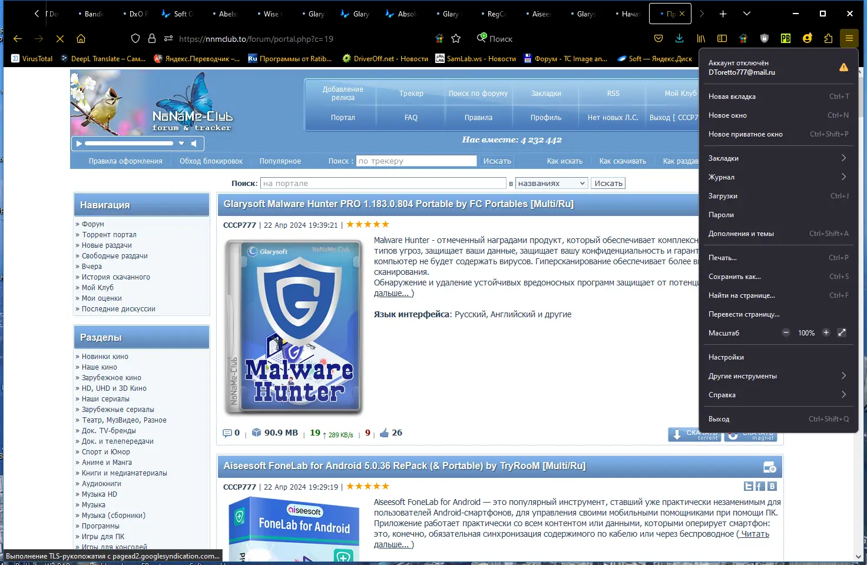
Task: Play the site audio player
Action: pyautogui.click(x=79, y=143)
